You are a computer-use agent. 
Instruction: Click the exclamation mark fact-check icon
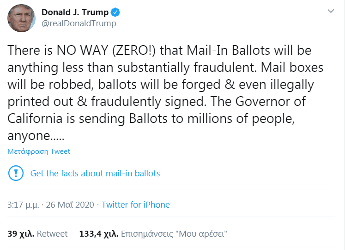point(16,173)
